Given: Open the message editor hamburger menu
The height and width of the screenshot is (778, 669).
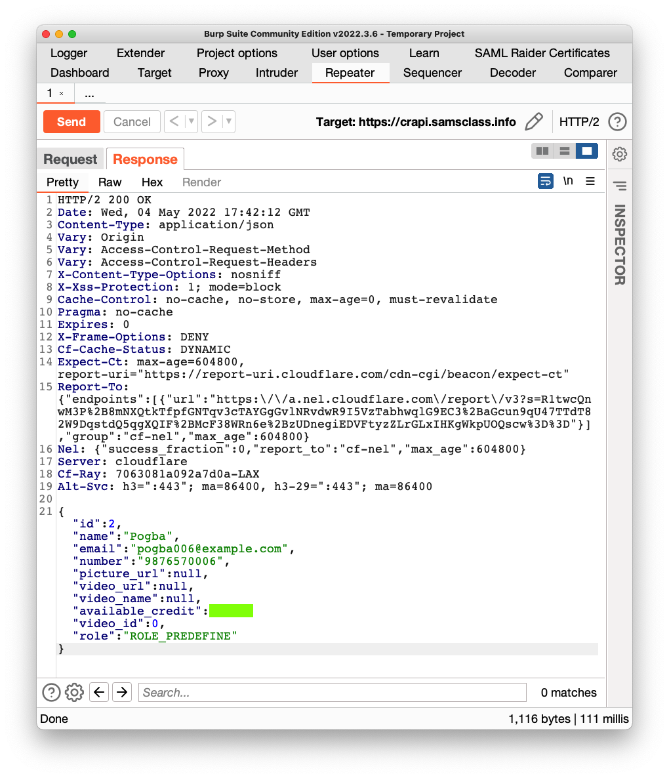Looking at the screenshot, I should [x=590, y=181].
